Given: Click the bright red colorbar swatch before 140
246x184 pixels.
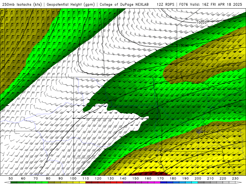Looking at the screenshot, I should (120, 182).
